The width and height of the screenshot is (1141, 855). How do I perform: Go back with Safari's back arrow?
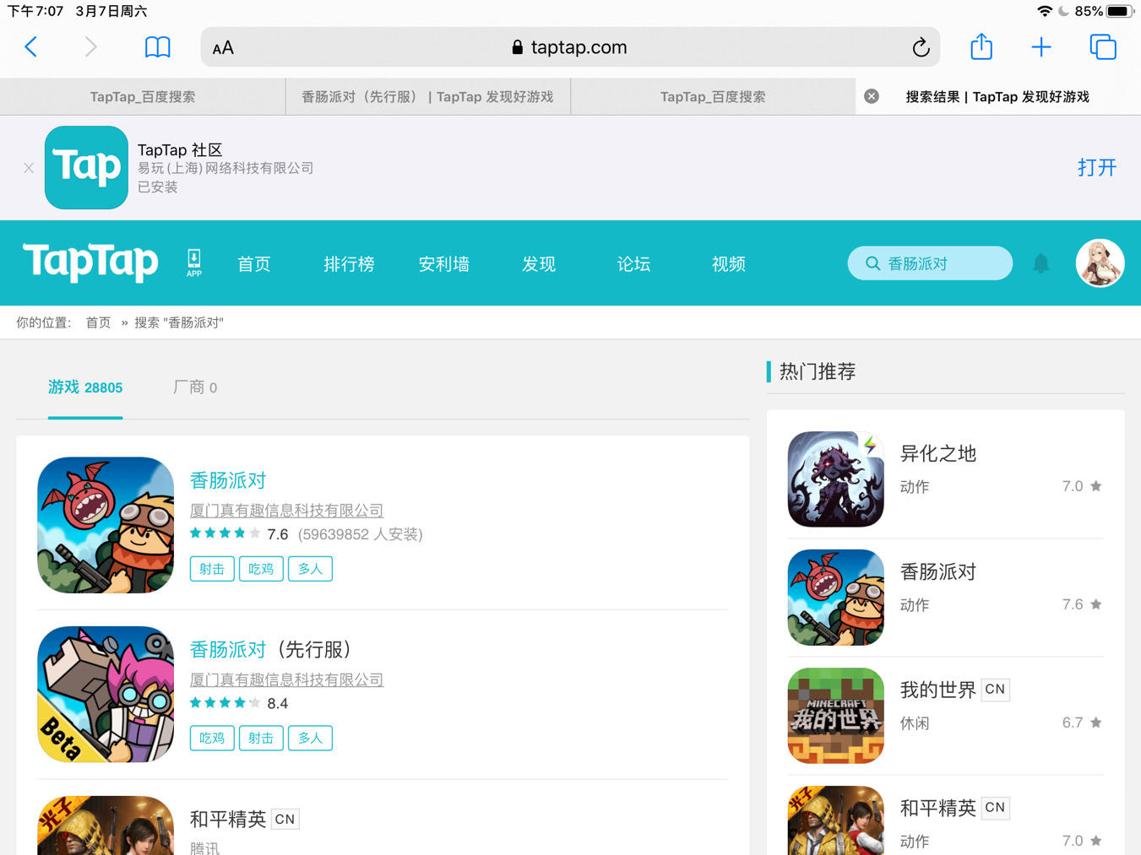tap(31, 47)
